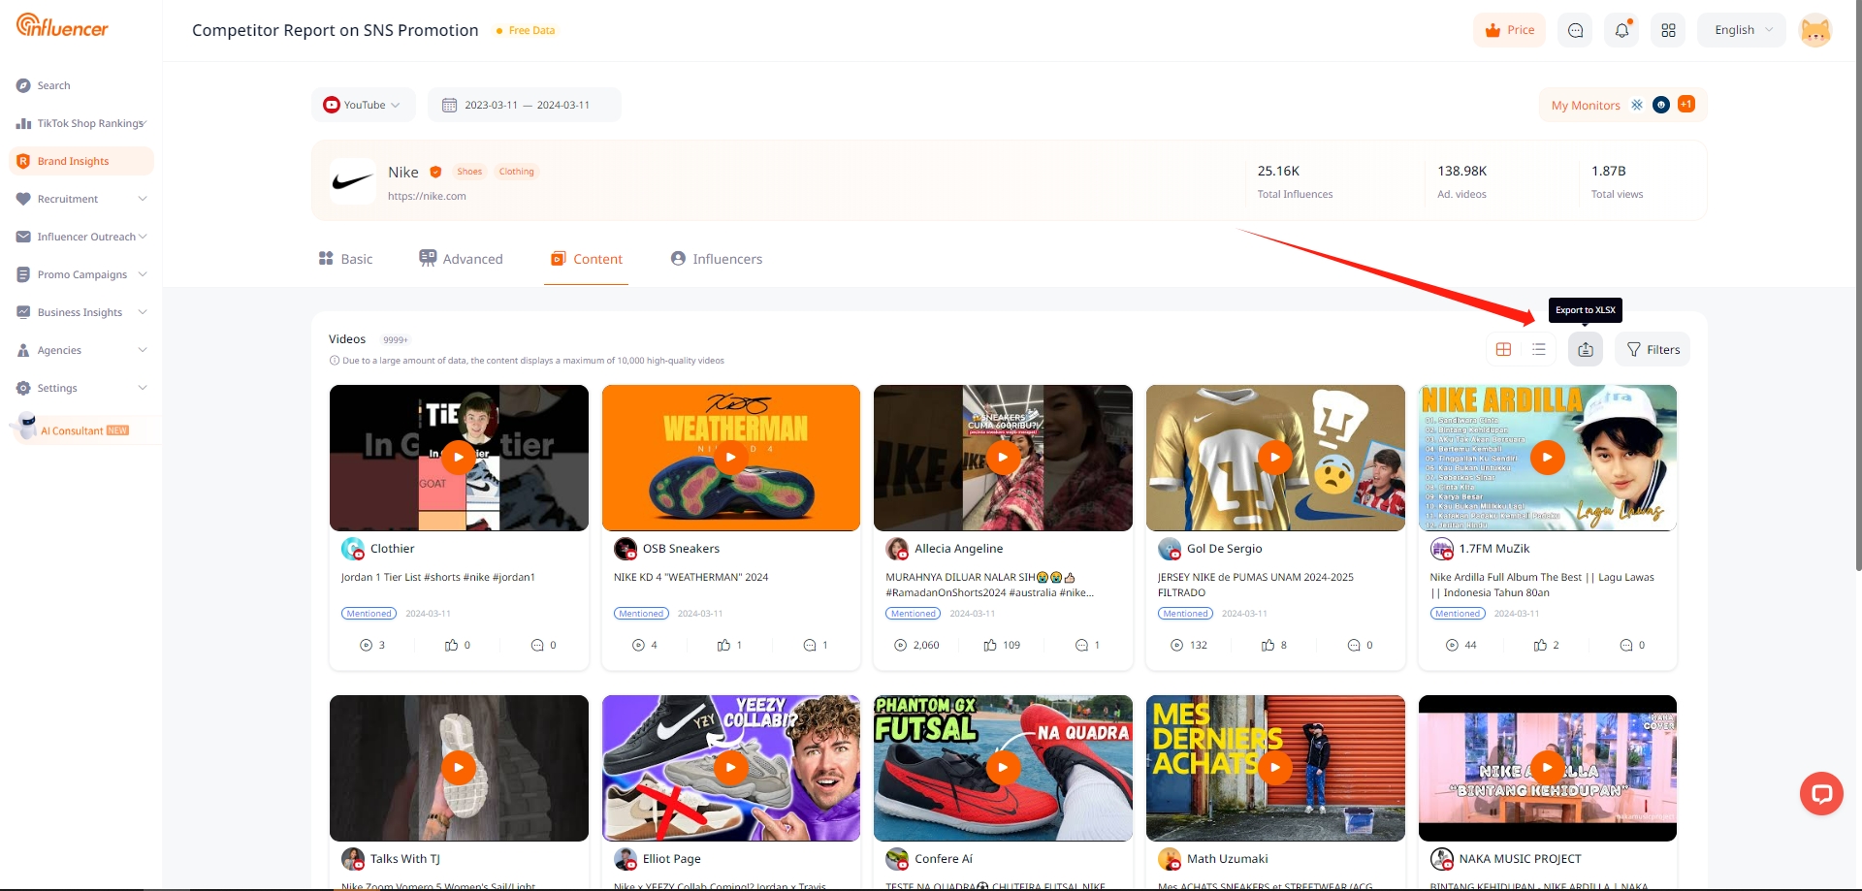The height and width of the screenshot is (891, 1862).
Task: Open the live chat support bubble
Action: 1820,794
